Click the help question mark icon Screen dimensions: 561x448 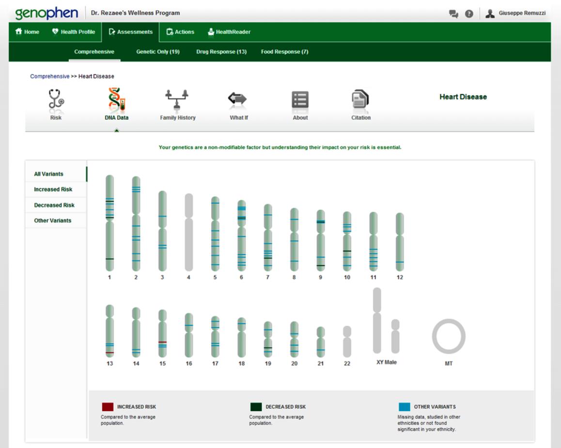click(x=469, y=13)
